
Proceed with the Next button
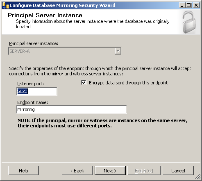click(x=110, y=170)
